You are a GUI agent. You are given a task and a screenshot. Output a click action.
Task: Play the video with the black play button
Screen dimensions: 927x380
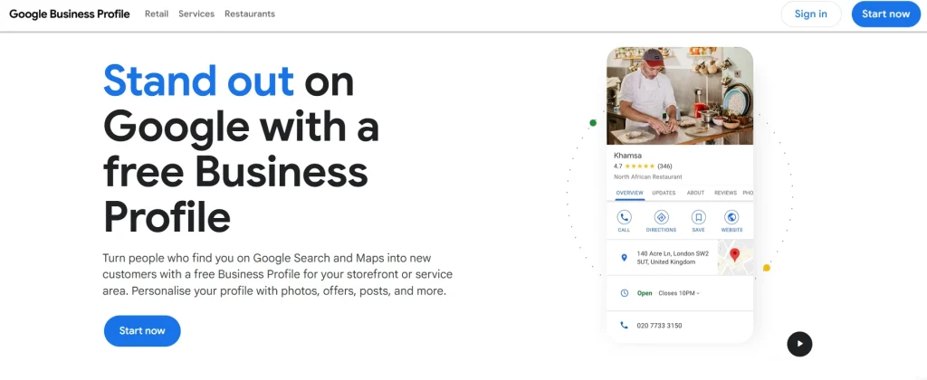799,344
